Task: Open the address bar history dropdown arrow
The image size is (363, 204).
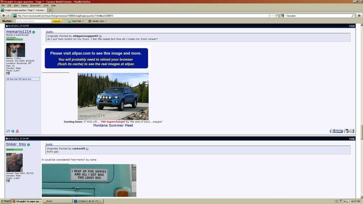Action: click(x=273, y=16)
